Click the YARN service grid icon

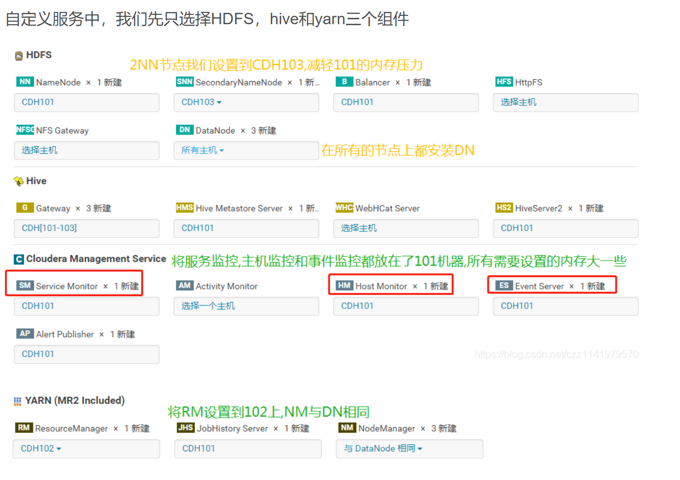pos(17,401)
